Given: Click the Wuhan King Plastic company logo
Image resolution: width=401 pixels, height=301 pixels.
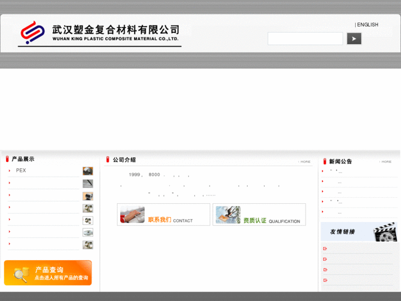Looking at the screenshot, I should tap(100, 34).
